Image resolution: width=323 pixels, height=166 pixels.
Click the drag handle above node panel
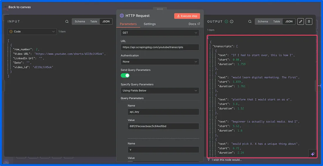160,9
